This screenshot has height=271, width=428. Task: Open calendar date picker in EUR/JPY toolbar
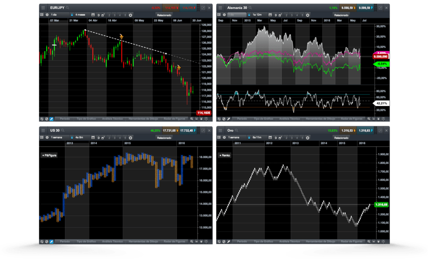tap(93, 15)
